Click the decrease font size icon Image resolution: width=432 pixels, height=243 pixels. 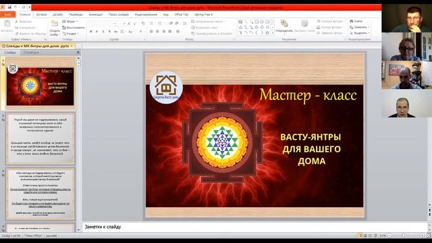point(135,24)
